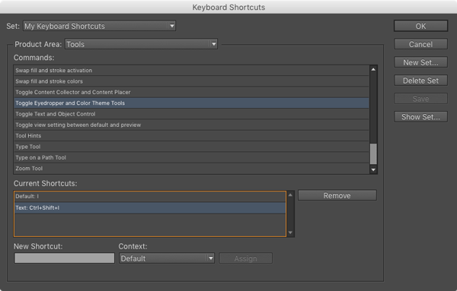The width and height of the screenshot is (457, 291).
Task: Select 'Swap fill and stroke activation' command
Action: pos(191,71)
